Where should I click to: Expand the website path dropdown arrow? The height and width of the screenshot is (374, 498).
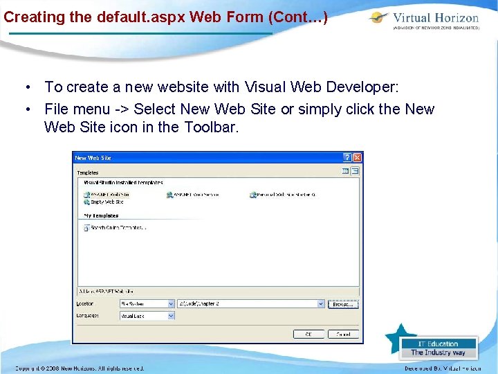click(321, 304)
